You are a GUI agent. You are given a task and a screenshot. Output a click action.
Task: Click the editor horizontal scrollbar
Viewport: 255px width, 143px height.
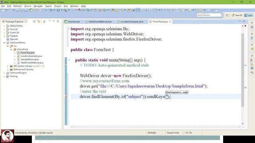point(155,127)
